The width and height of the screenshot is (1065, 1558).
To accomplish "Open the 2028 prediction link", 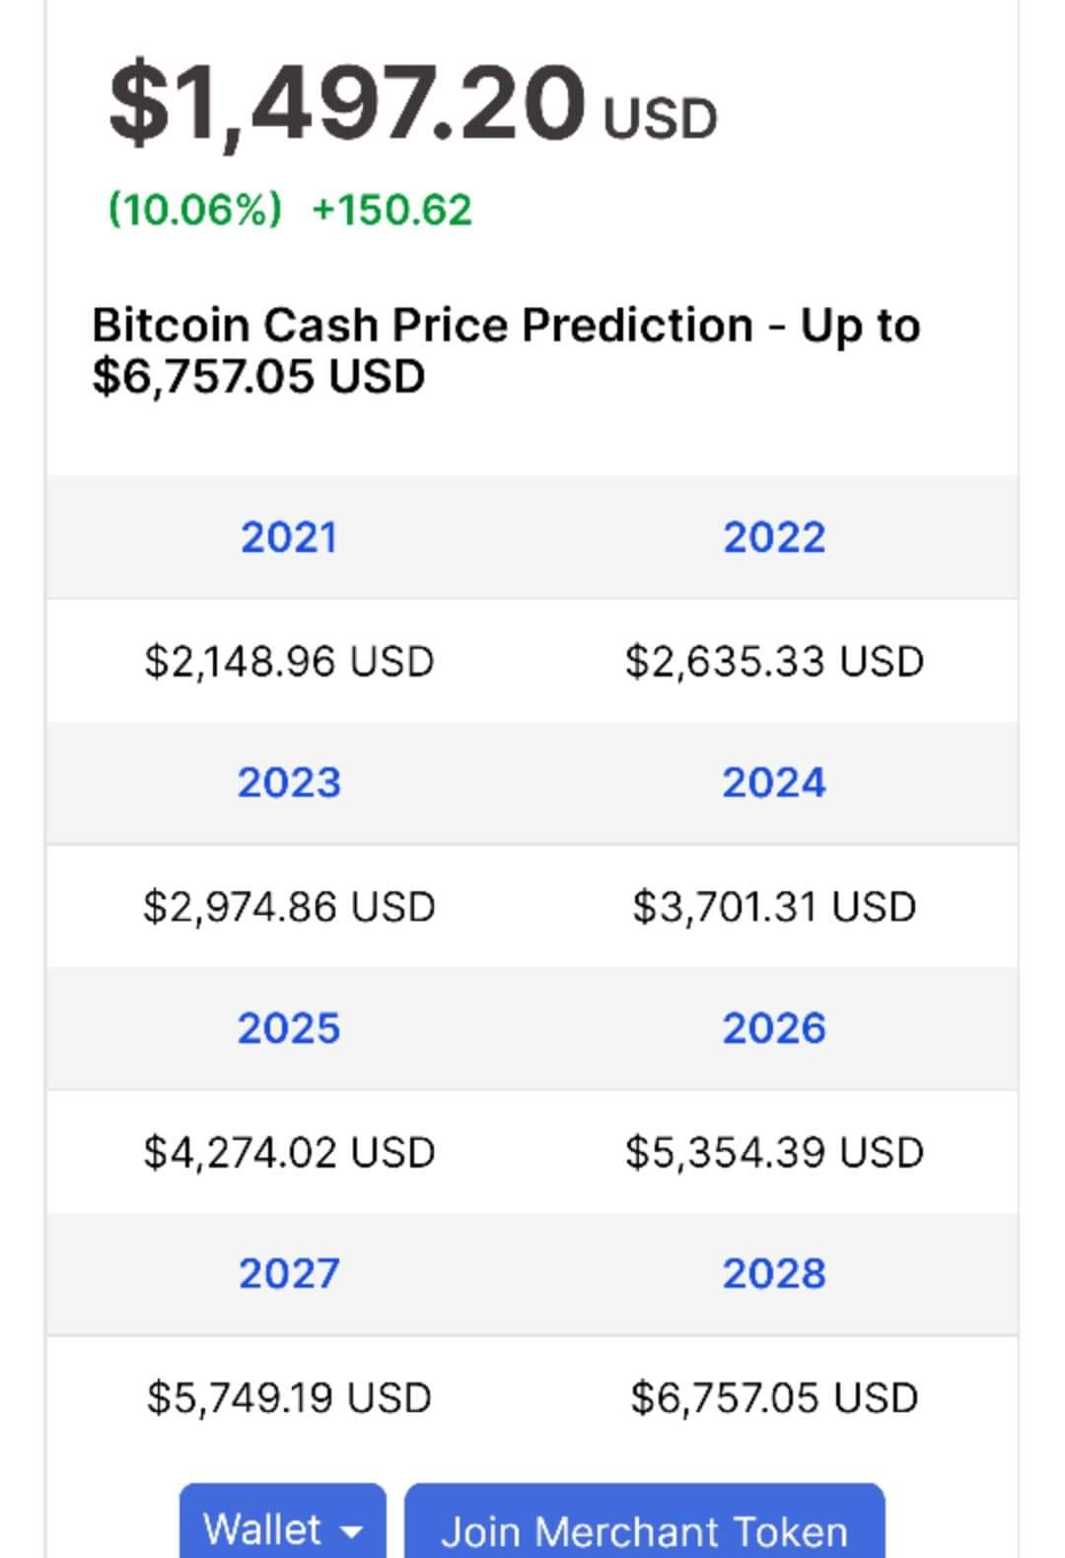I will pos(774,1274).
